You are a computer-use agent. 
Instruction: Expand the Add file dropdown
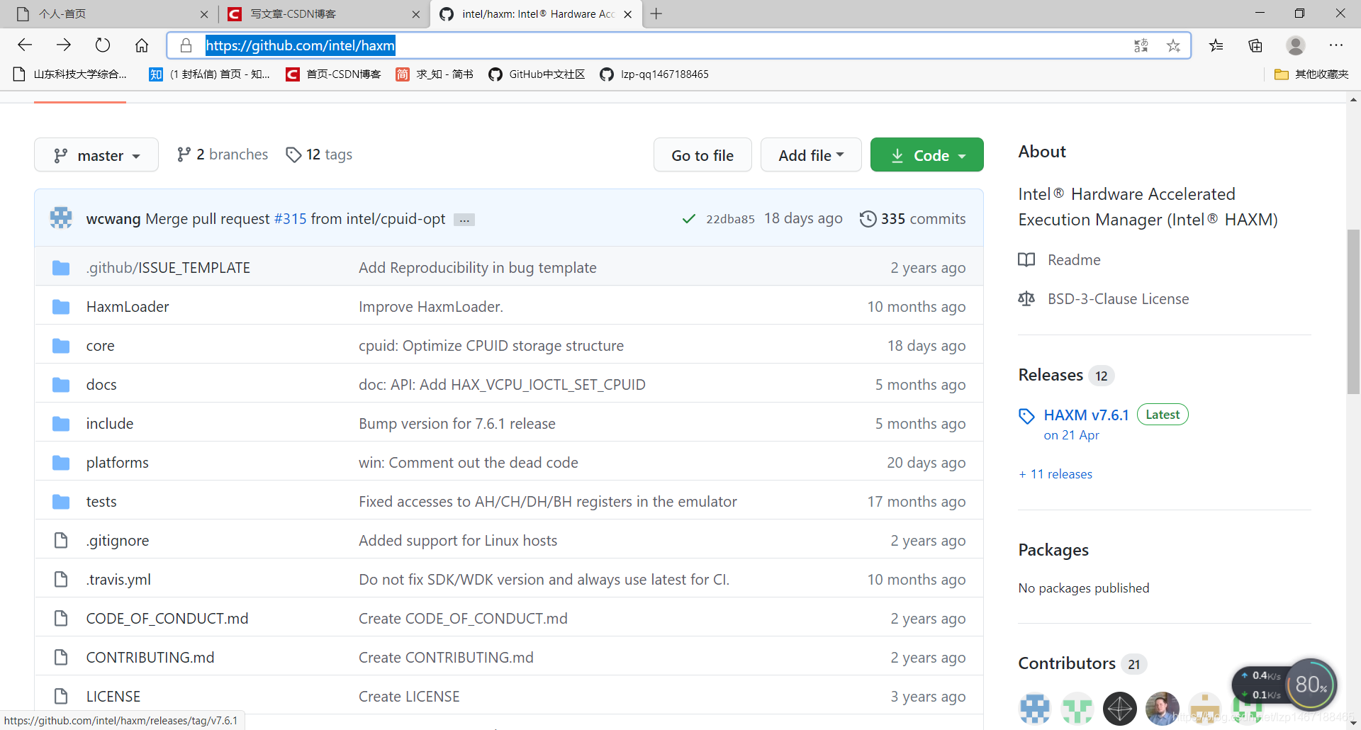click(x=811, y=155)
